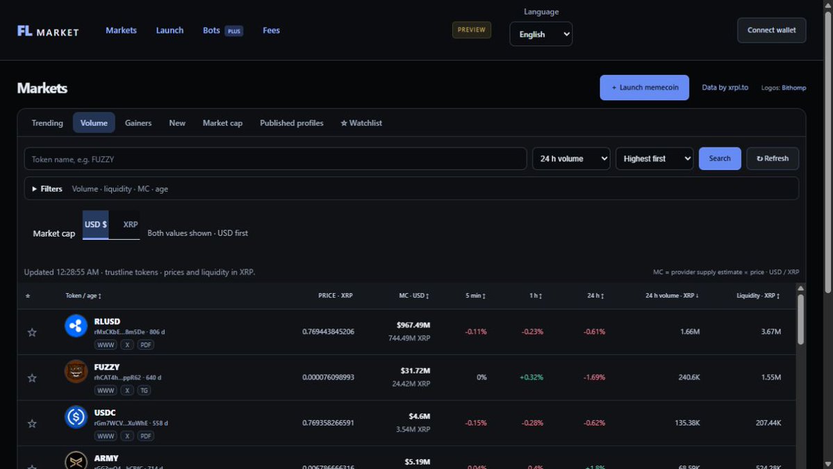Open the Language dropdown

coord(541,34)
